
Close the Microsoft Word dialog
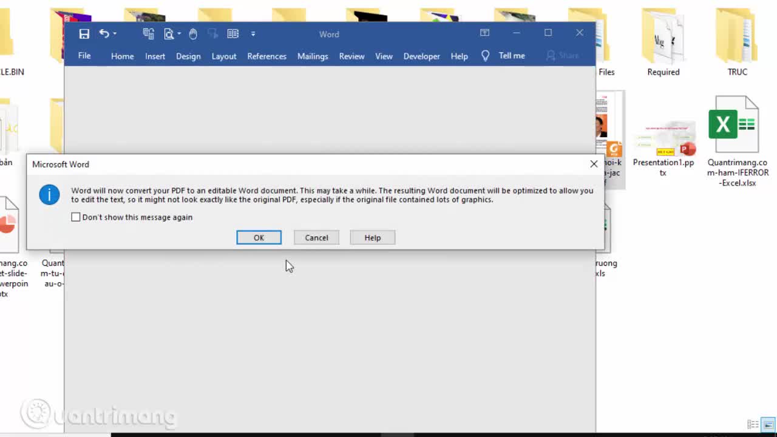(x=594, y=164)
